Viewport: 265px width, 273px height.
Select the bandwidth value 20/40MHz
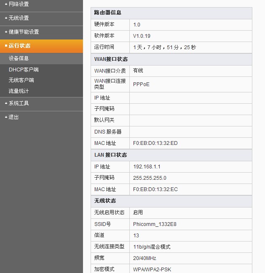(x=145, y=258)
